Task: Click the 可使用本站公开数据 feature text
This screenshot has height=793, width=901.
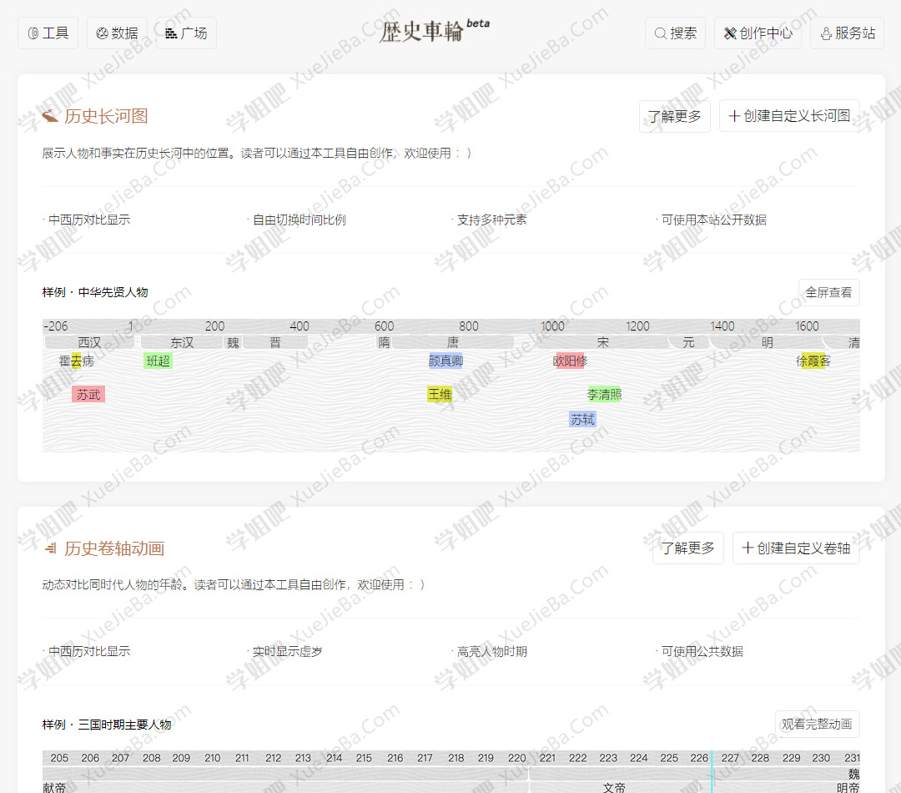Action: tap(713, 220)
